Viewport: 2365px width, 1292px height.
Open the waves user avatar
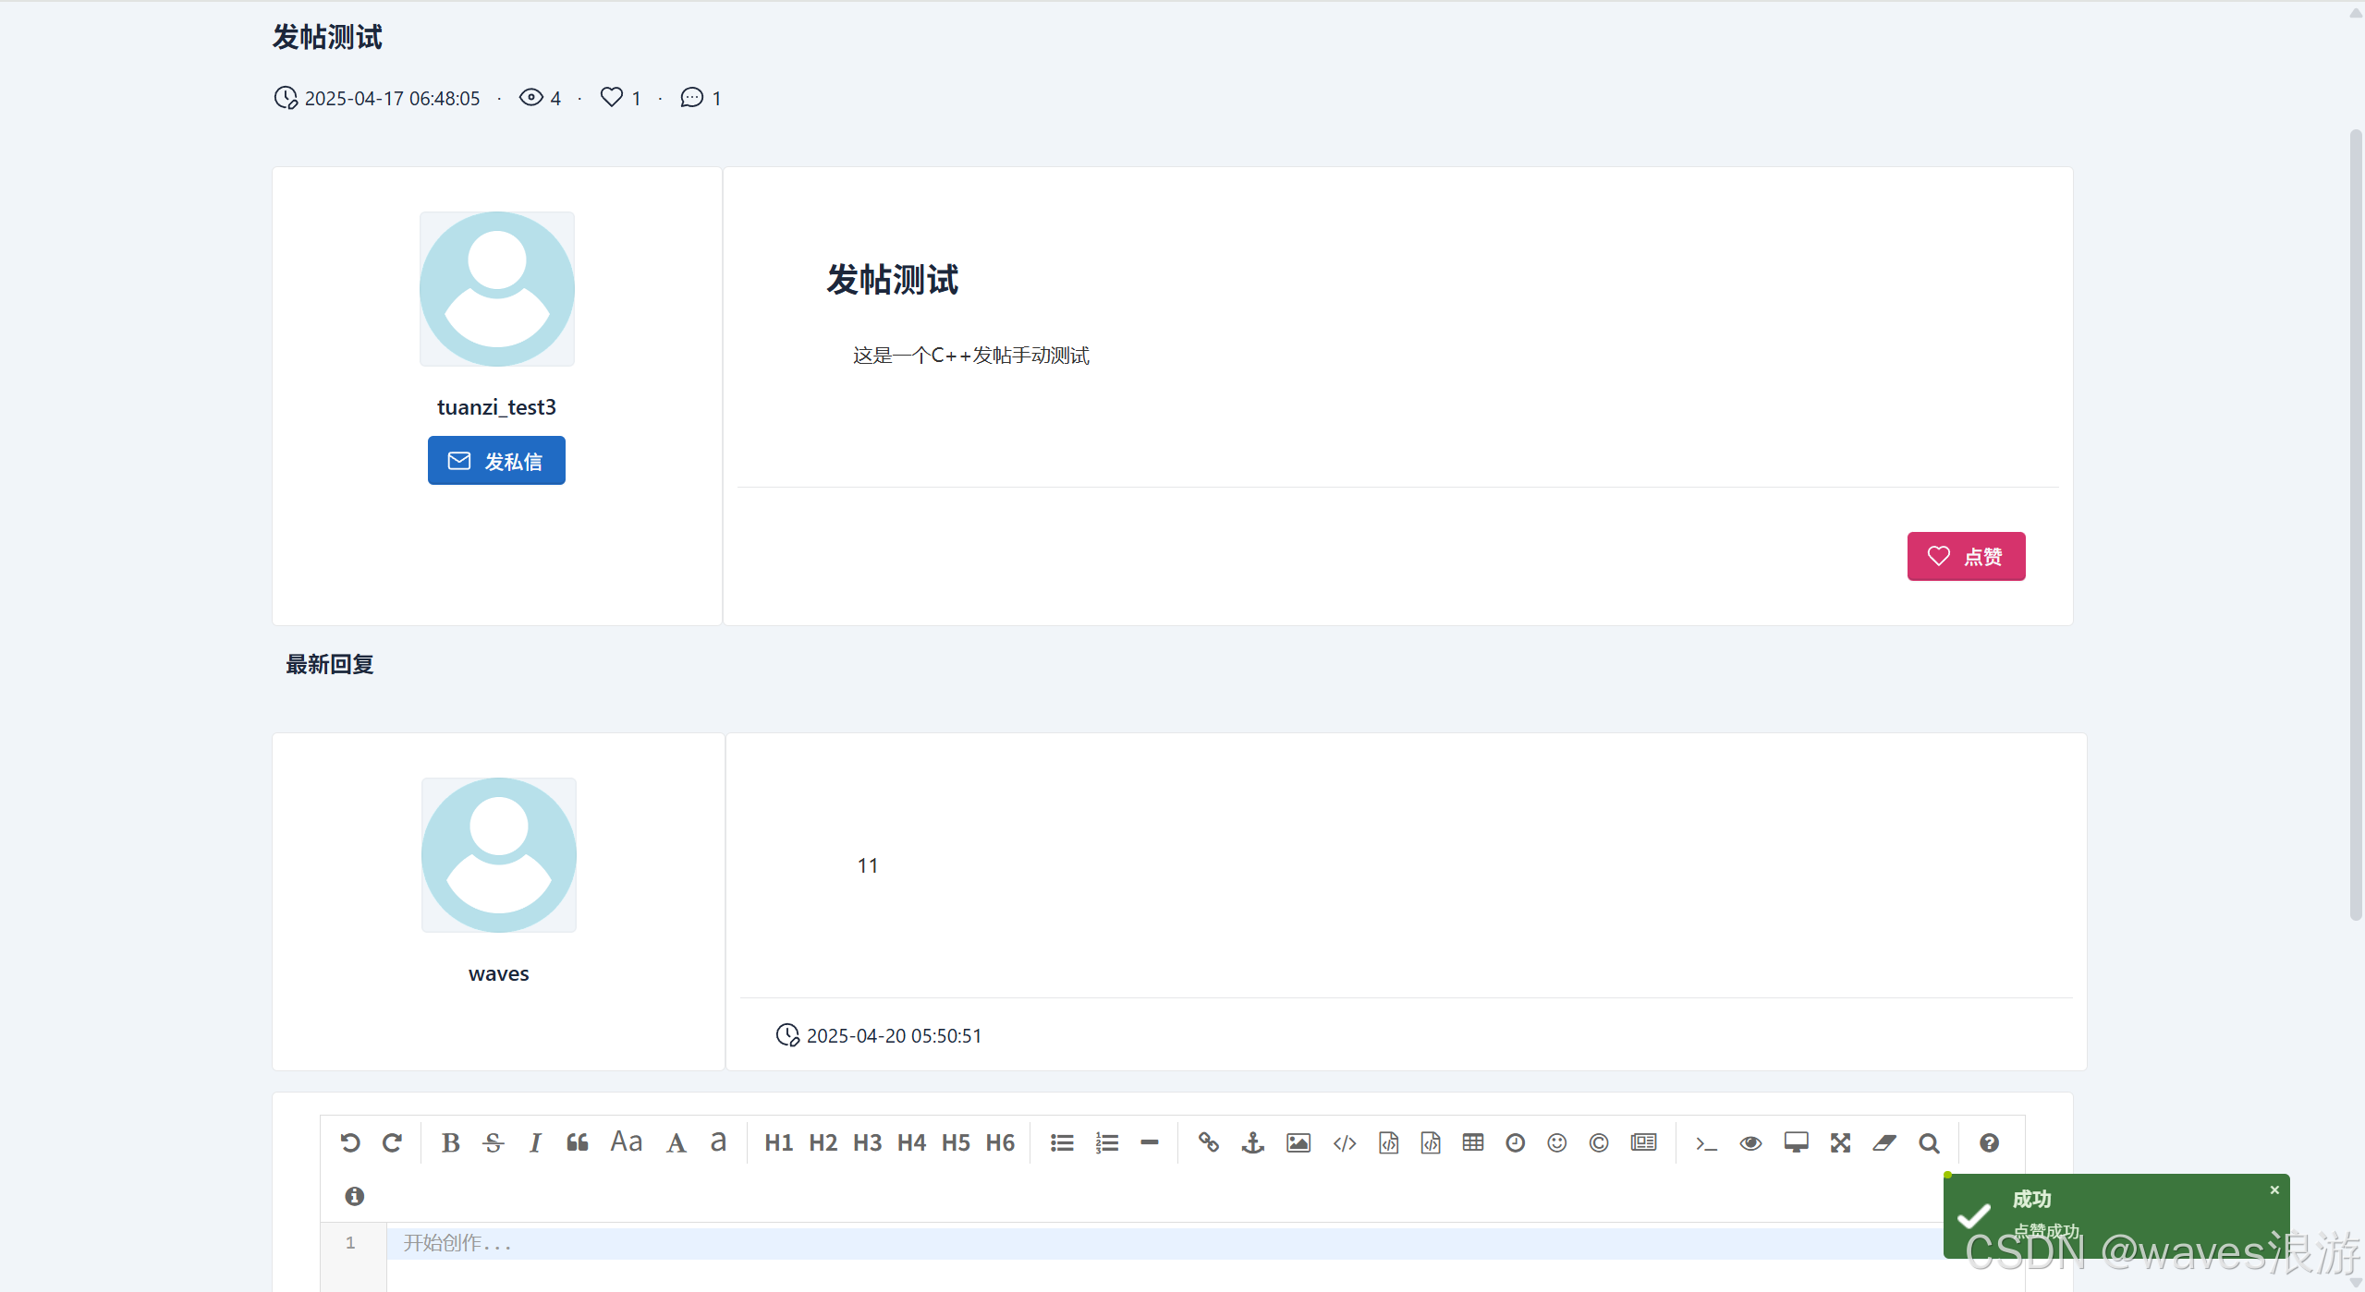coord(498,854)
